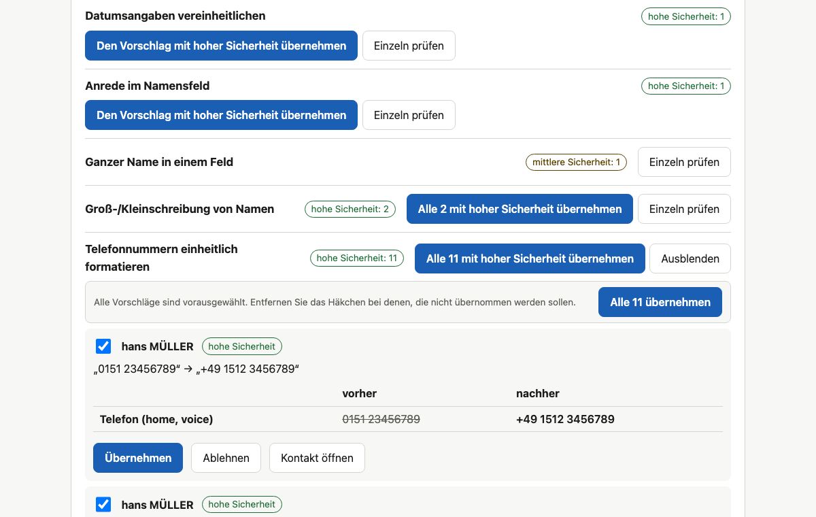Viewport: 816px width, 517px height.
Task: Click the Ganzer Name in einem Feld heading
Action: pos(159,162)
